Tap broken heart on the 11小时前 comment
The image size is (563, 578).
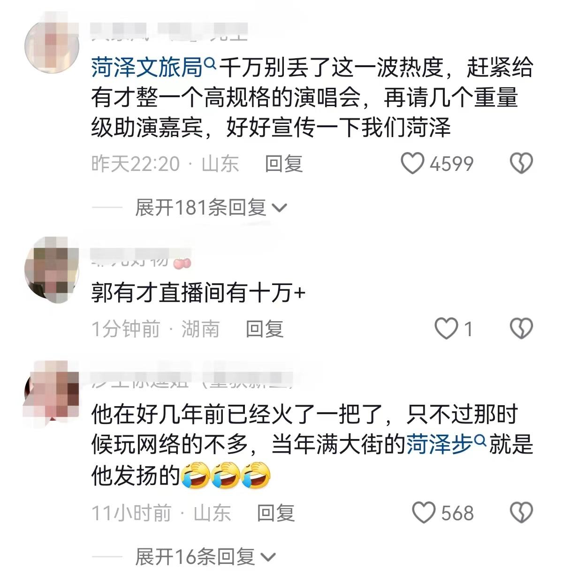pyautogui.click(x=521, y=512)
